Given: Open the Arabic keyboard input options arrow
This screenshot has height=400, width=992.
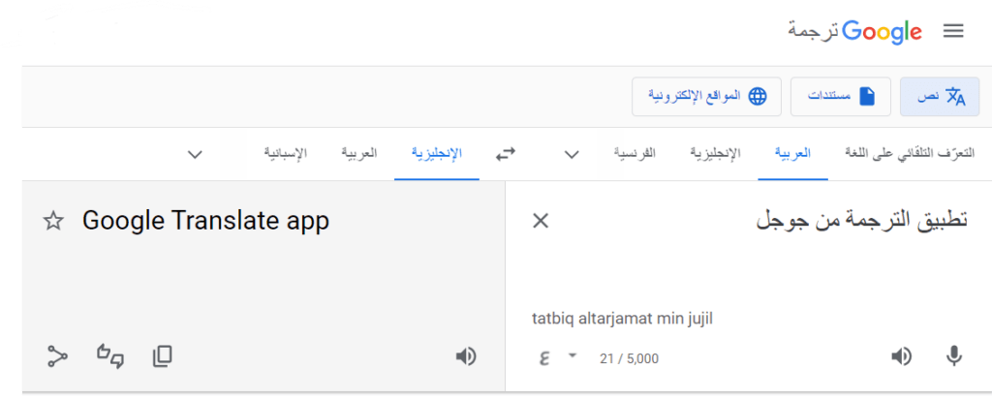Looking at the screenshot, I should pos(572,355).
